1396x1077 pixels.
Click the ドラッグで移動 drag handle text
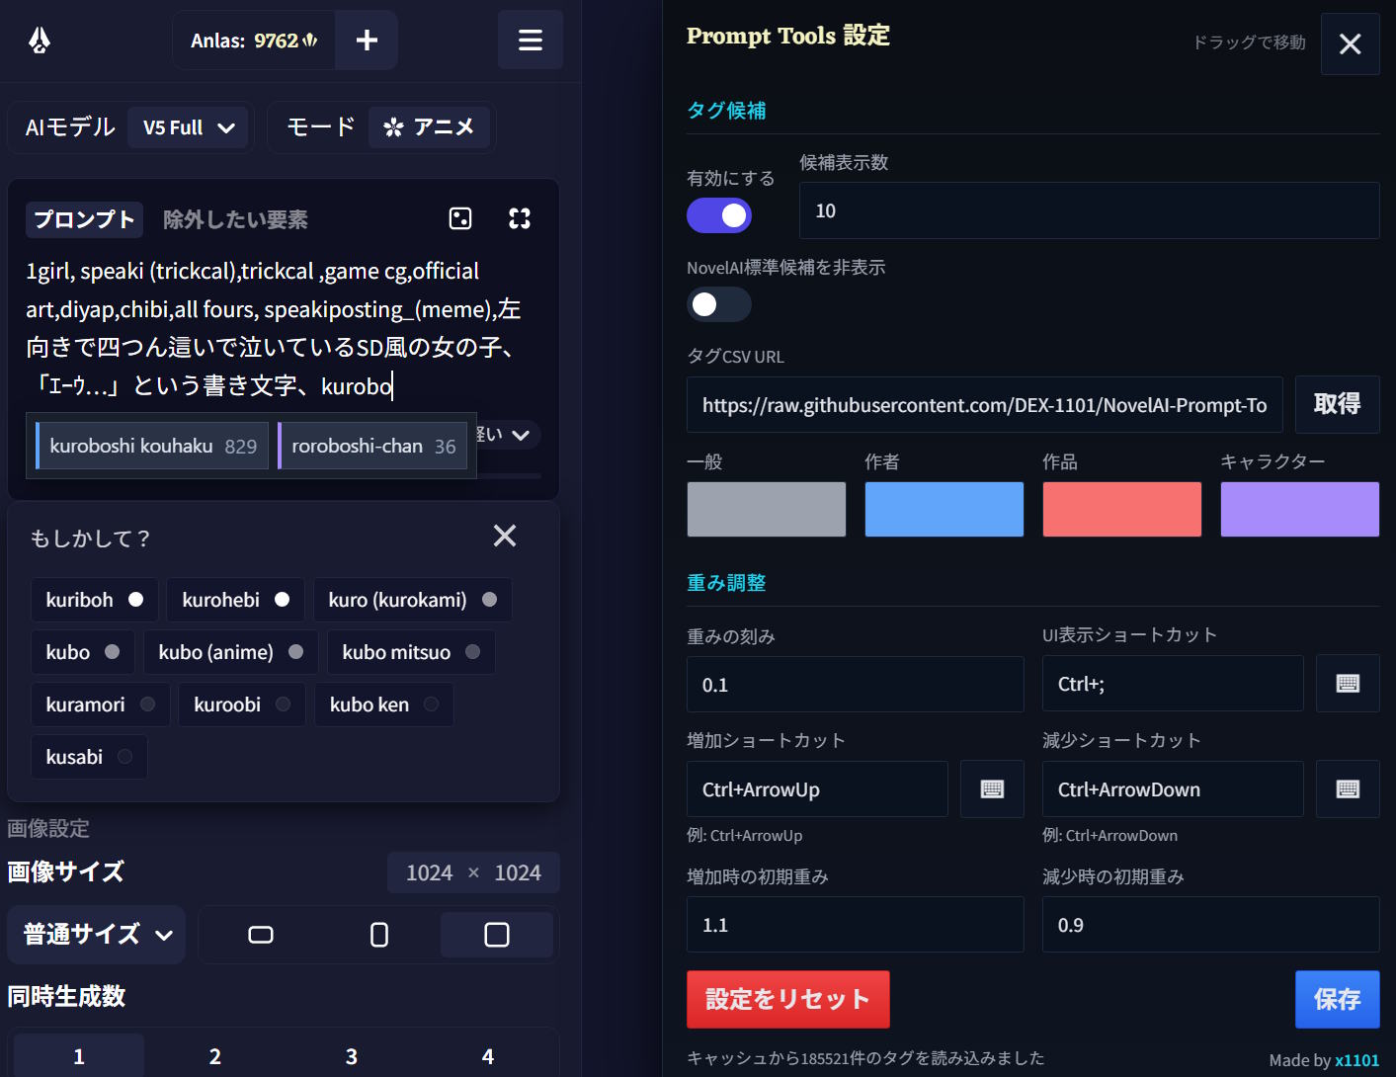[x=1249, y=42]
